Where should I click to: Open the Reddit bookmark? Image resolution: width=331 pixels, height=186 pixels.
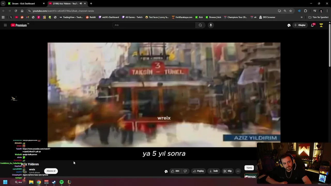(x=91, y=17)
